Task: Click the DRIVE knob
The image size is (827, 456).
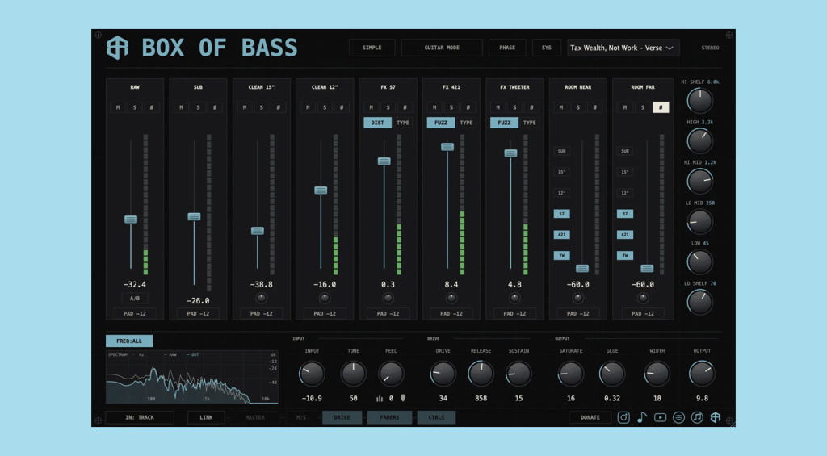Action: tap(443, 374)
